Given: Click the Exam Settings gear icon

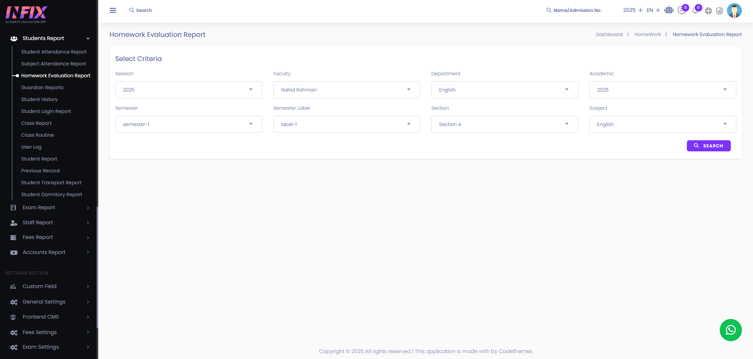Looking at the screenshot, I should [14, 347].
